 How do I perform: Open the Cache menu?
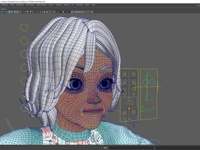(x=87, y=5)
